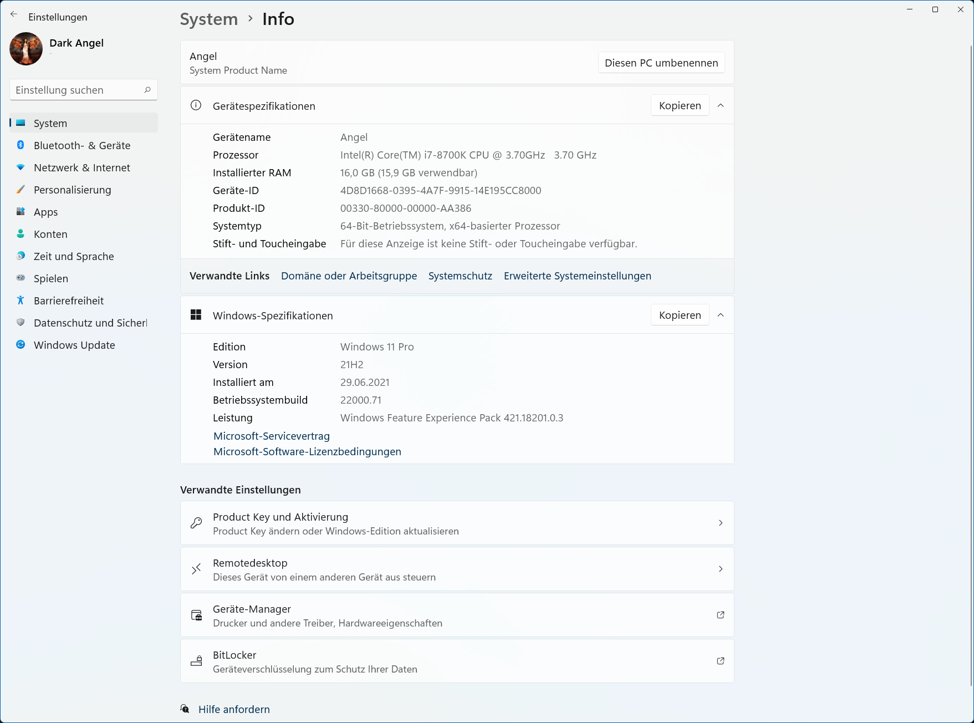Viewport: 974px width, 723px height.
Task: Collapse the Gerätespezifikationen section
Action: click(721, 105)
